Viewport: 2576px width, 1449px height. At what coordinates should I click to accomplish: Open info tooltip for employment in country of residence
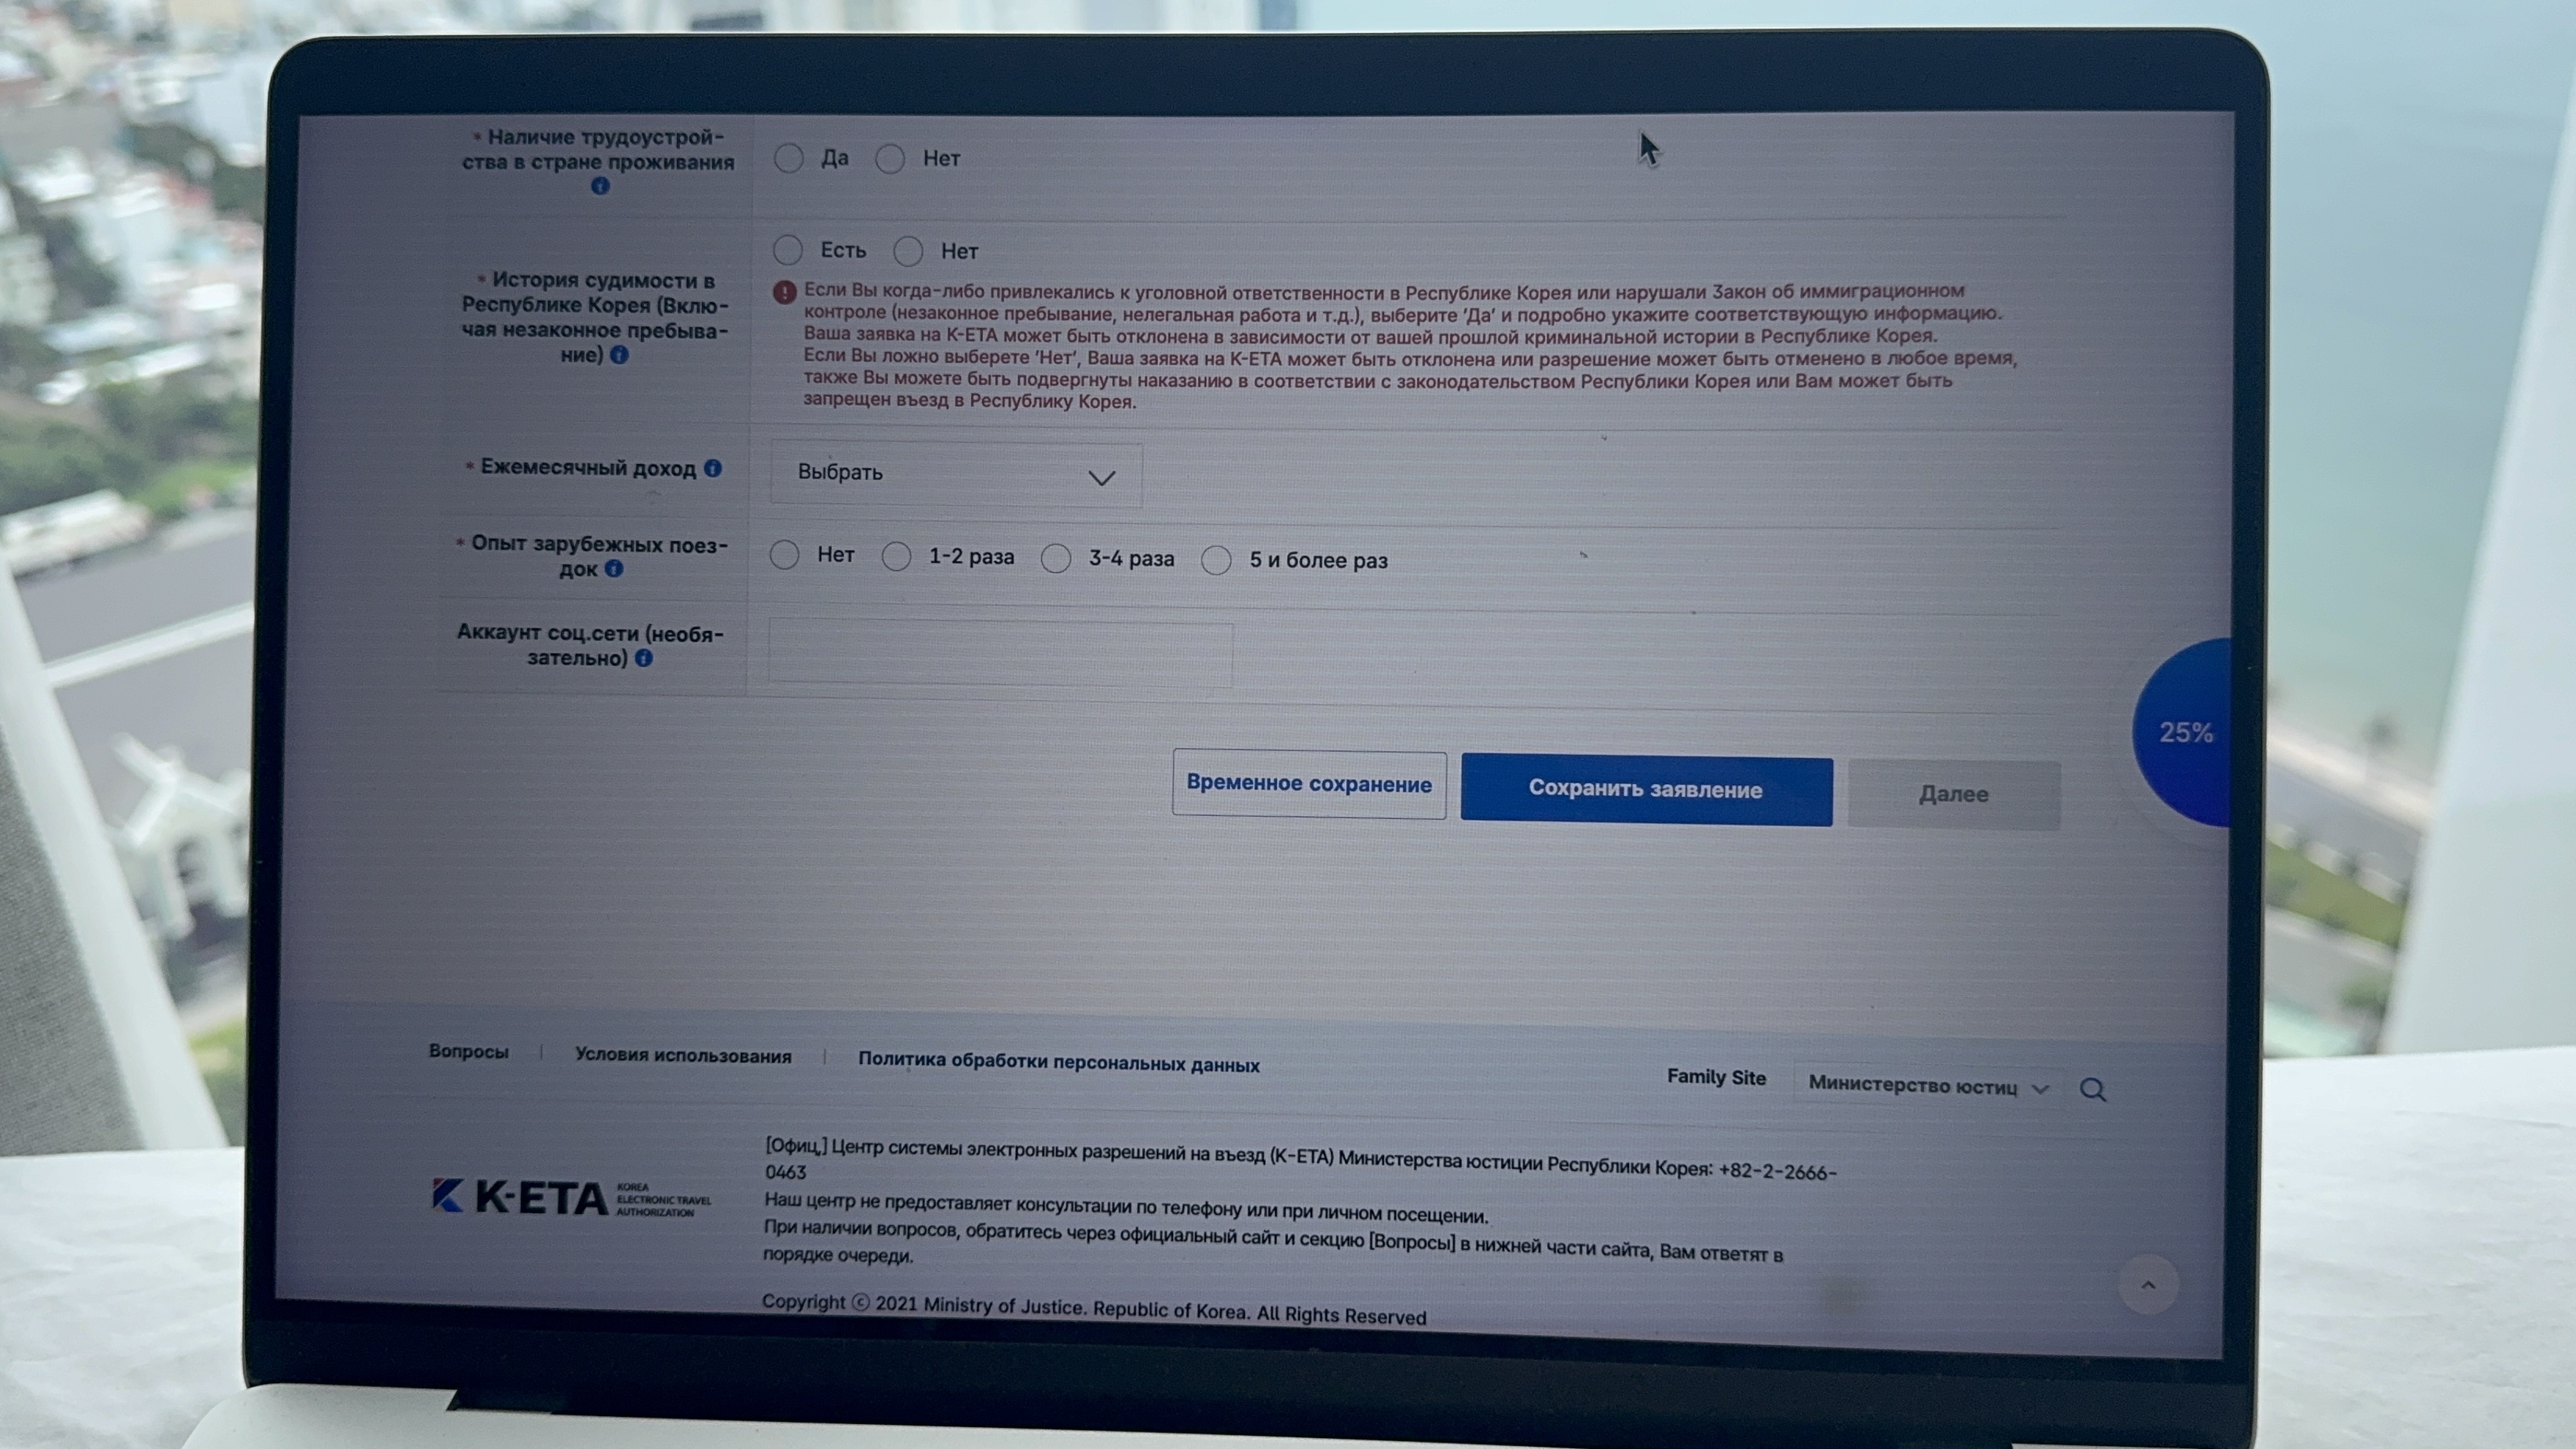tap(600, 185)
